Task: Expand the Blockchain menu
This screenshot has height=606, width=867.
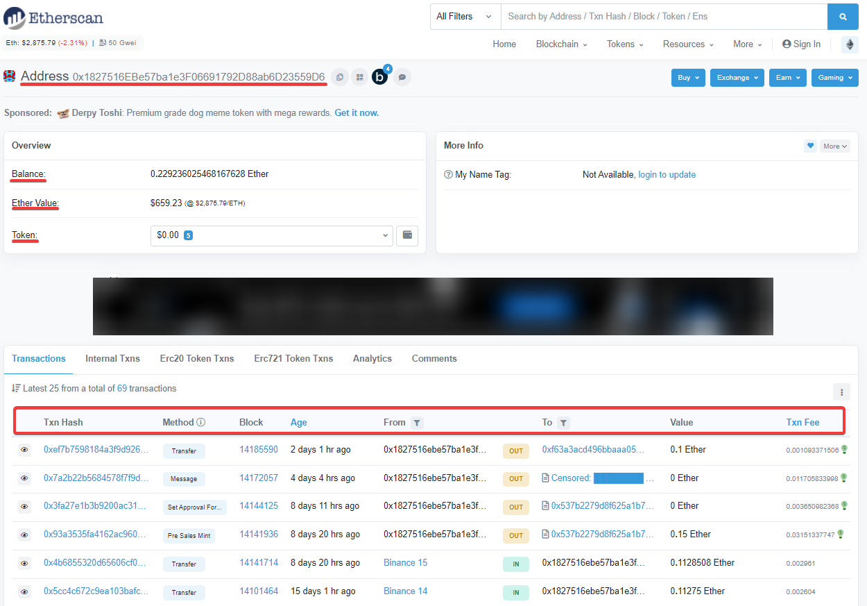Action: [x=561, y=44]
